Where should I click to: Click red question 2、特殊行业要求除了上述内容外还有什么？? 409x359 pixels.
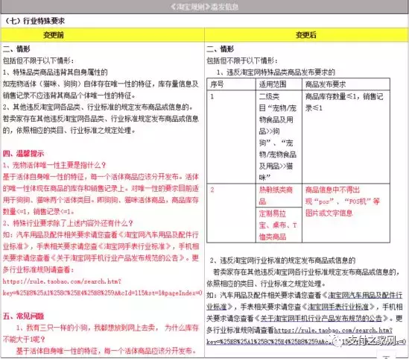point(68,223)
